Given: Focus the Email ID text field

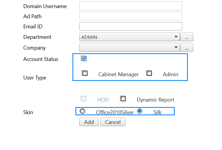Looking at the screenshot, I should 130,26.
